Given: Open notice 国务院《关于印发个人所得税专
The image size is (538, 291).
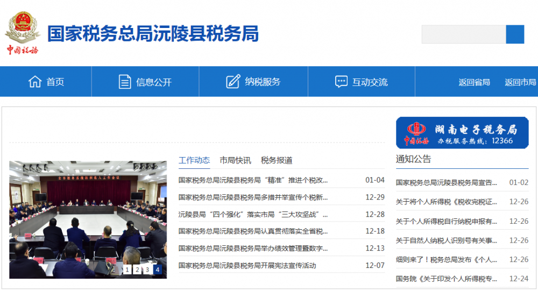Looking at the screenshot, I should point(446,279).
